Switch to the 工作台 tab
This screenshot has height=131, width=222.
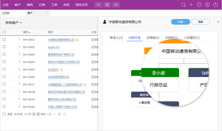coord(6,13)
